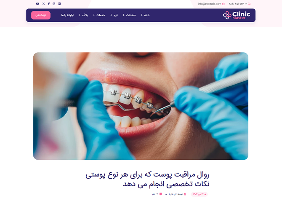This screenshot has width=282, height=198.
Task: Open the LinkedIn social icon
Action: 59,4
